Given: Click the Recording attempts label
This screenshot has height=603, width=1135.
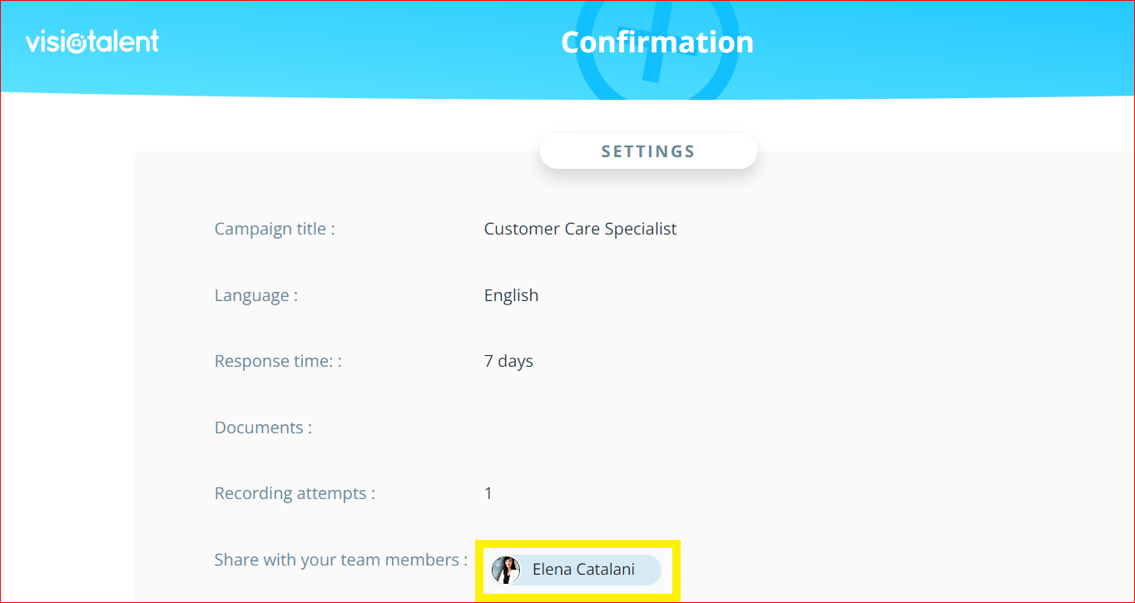Looking at the screenshot, I should coord(295,493).
